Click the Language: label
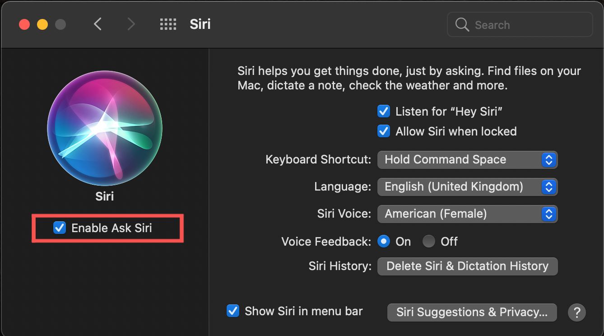The image size is (604, 336). click(x=343, y=187)
